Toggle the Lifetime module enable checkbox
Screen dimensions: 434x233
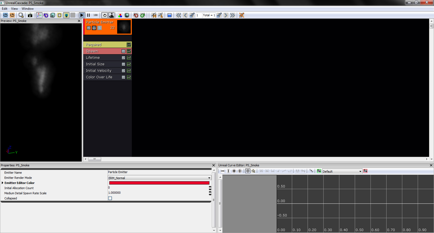pos(123,58)
